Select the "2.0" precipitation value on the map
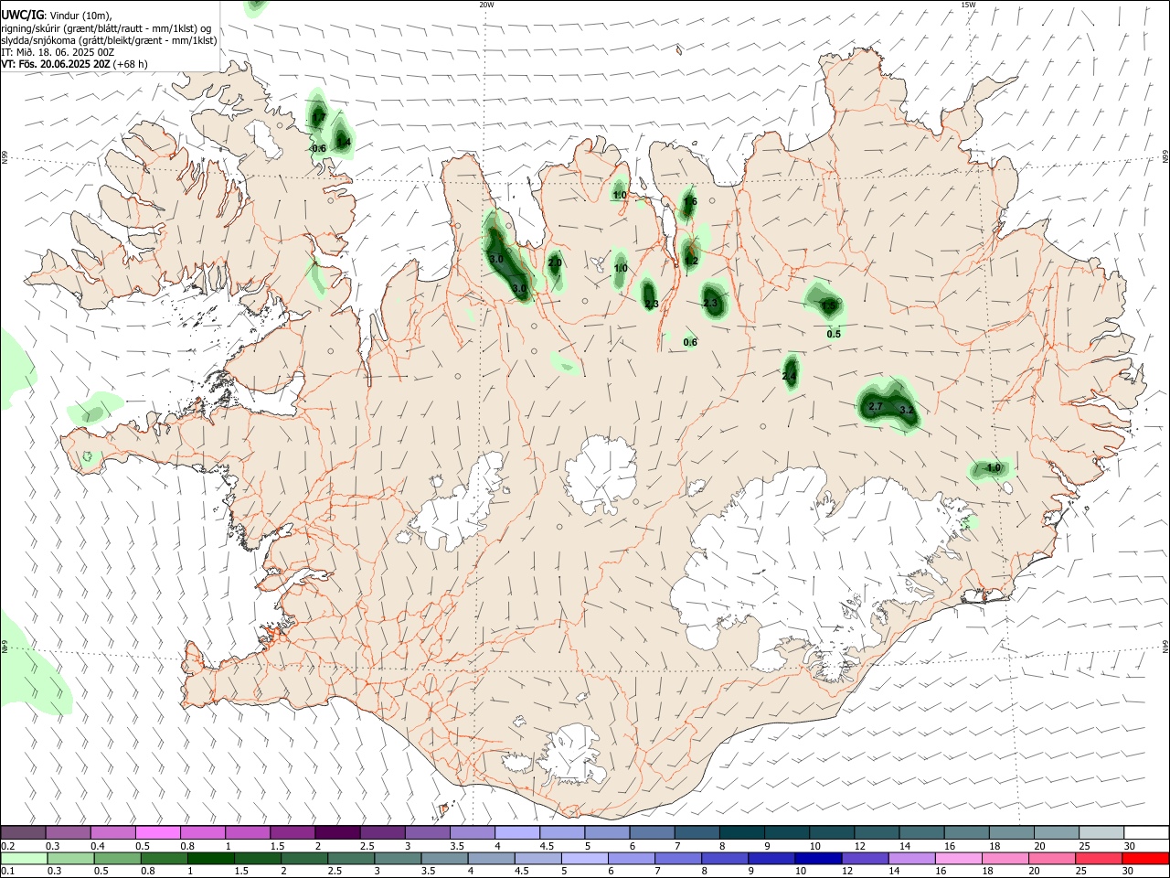 click(x=555, y=263)
